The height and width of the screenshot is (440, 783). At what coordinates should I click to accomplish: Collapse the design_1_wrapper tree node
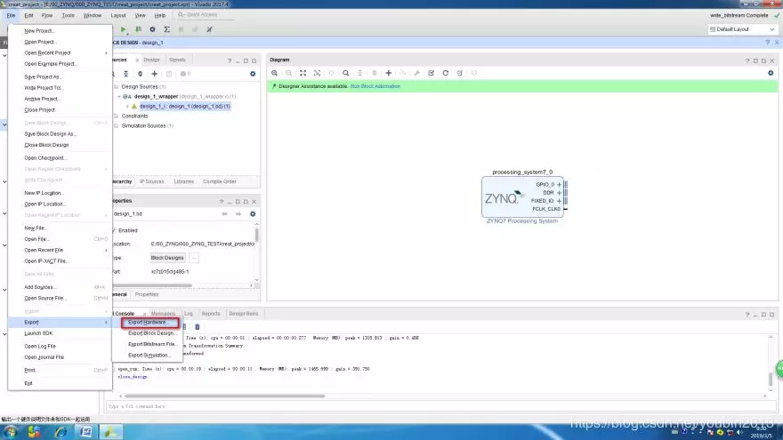pos(119,96)
